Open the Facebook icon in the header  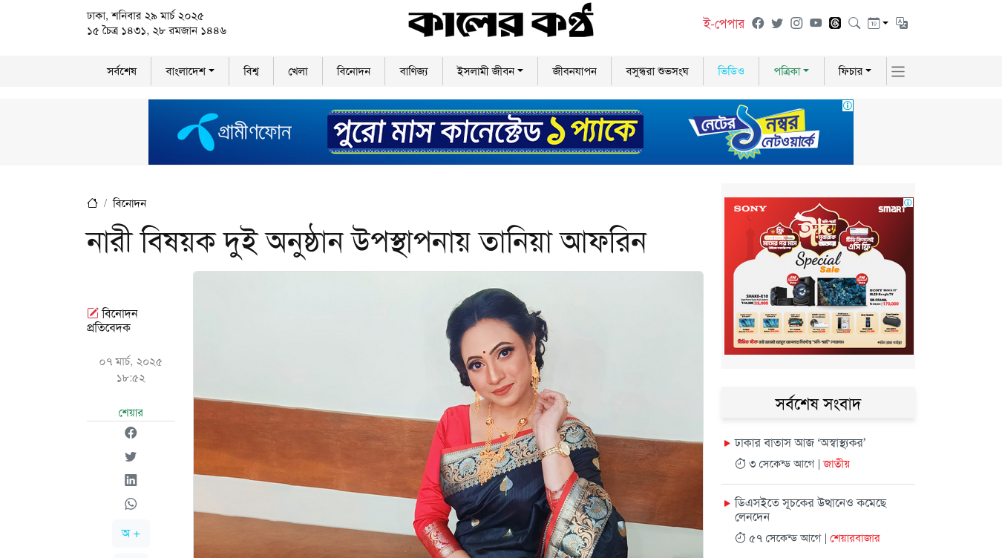click(x=758, y=23)
